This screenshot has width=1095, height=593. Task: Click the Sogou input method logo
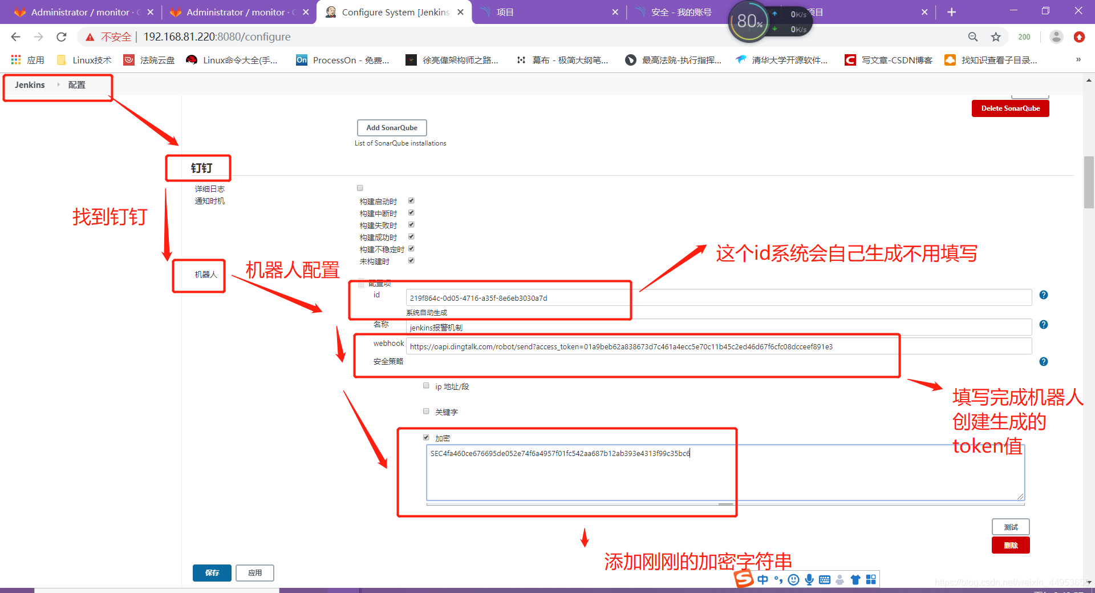point(744,578)
